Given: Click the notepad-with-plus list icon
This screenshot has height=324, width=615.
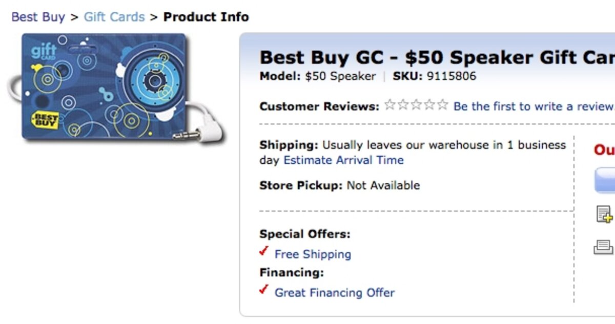Looking at the screenshot, I should tap(604, 214).
